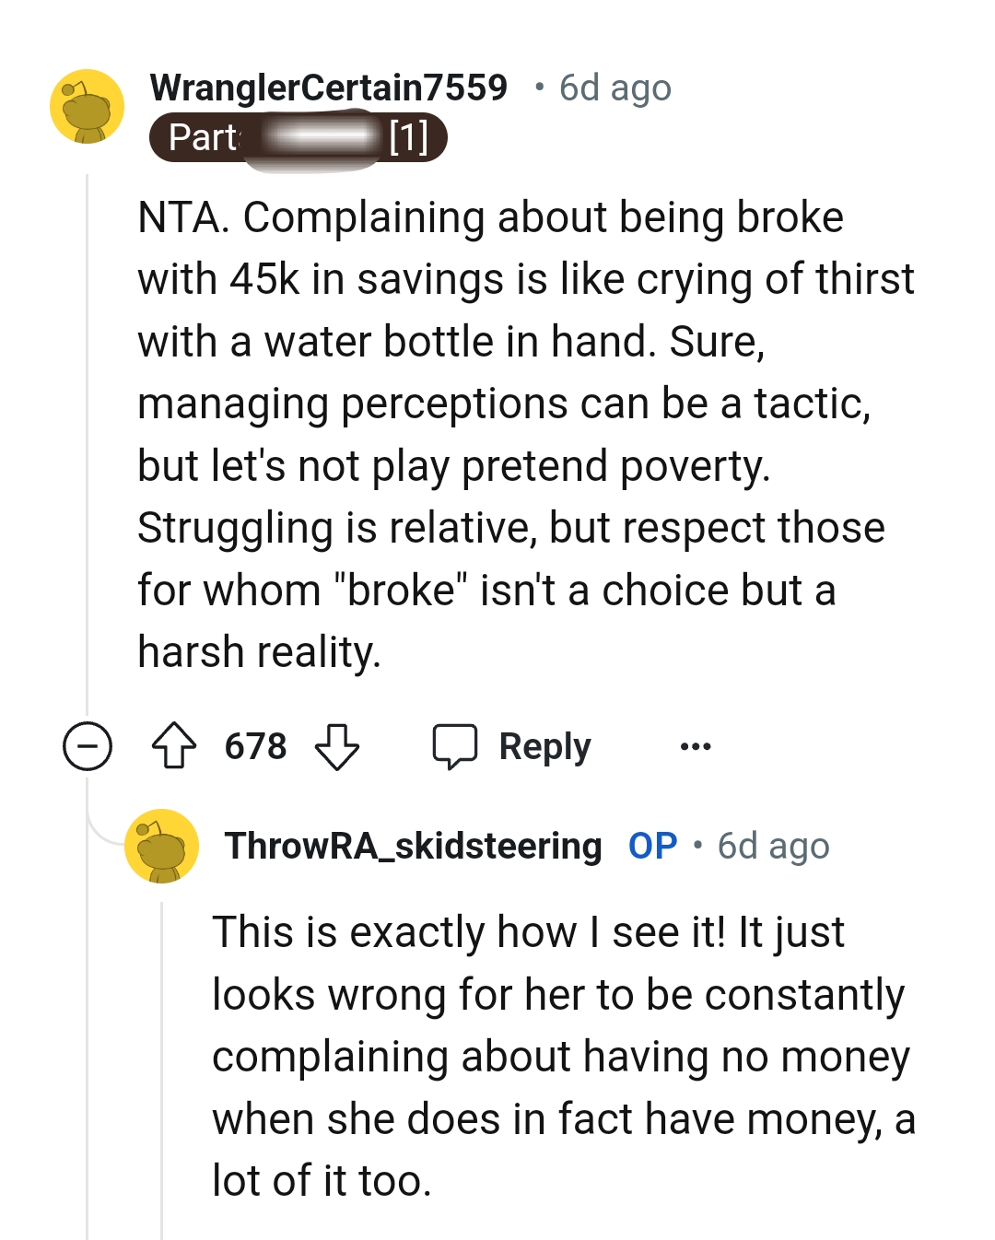Click the Reply speech-bubble icon
995x1240 pixels.
point(456,744)
